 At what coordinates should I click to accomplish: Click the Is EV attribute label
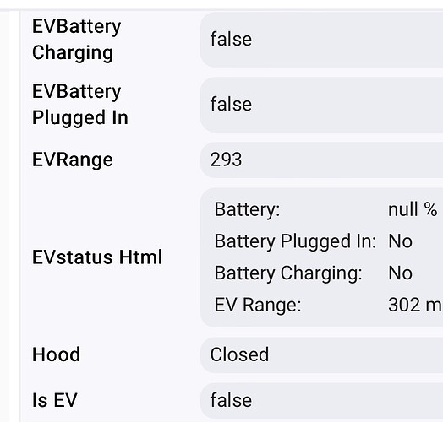(55, 400)
